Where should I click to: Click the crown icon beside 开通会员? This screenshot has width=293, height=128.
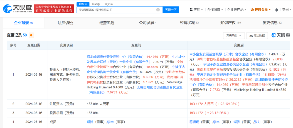pos(252,10)
